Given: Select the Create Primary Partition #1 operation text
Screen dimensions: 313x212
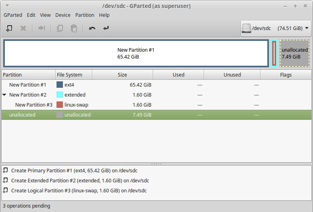Looking at the screenshot, I should [x=74, y=170].
